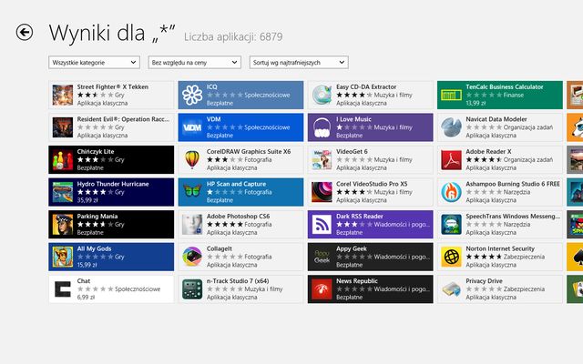Open the Adobe Reader X title

488,152
